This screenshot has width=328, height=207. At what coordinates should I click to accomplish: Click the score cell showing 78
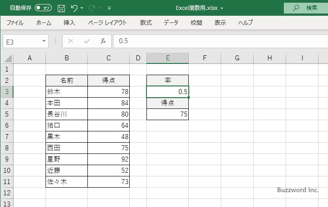pos(109,92)
